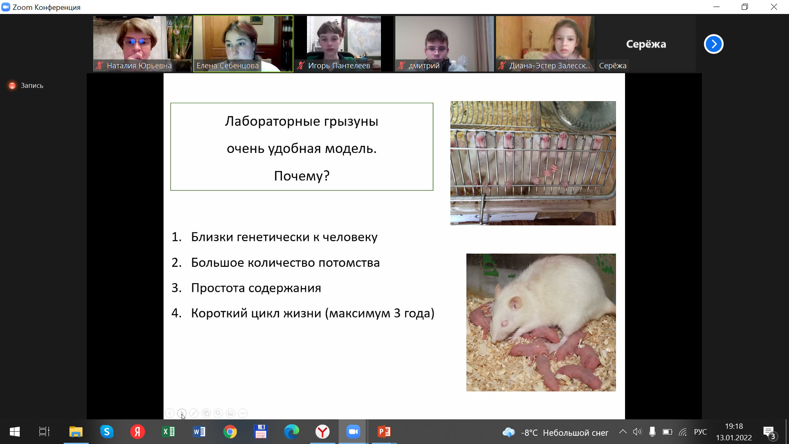Viewport: 789px width, 444px height.
Task: Click the slide title box Лабораторные грызуны
Action: click(x=302, y=147)
